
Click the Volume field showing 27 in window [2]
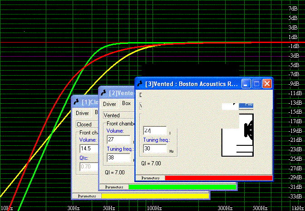[x=118, y=139]
